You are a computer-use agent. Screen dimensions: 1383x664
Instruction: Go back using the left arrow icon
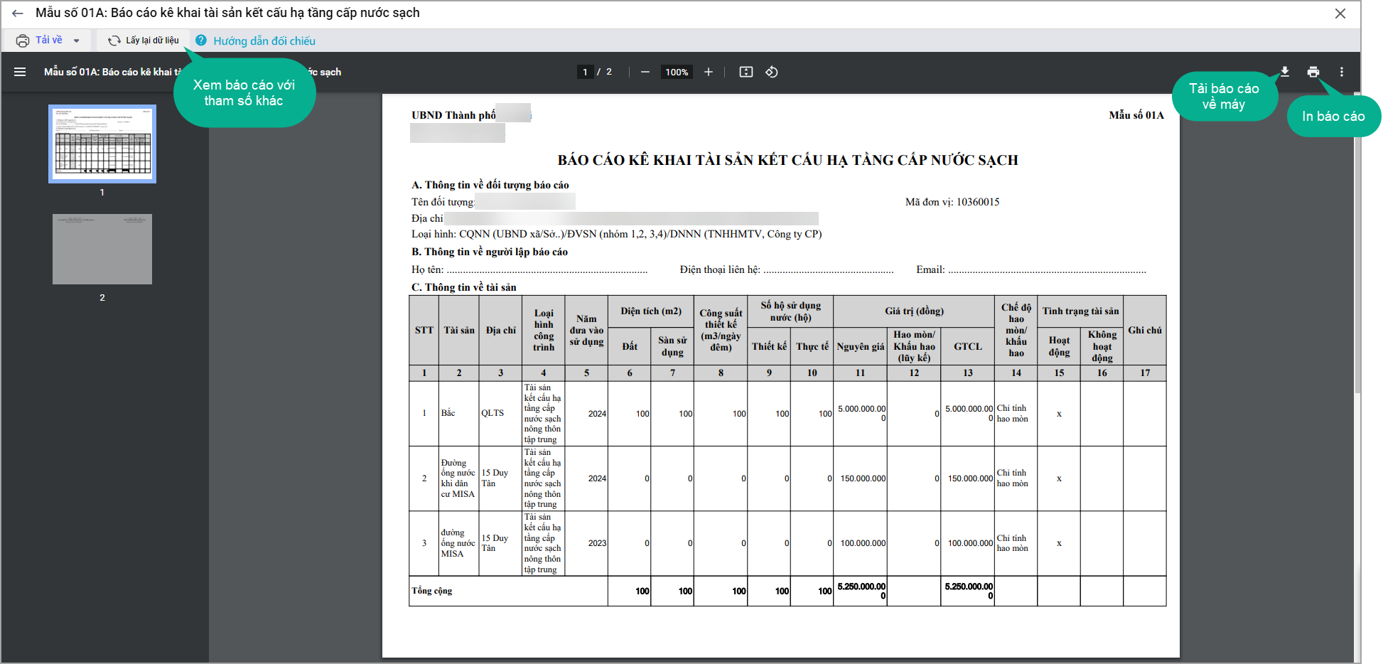(x=18, y=14)
